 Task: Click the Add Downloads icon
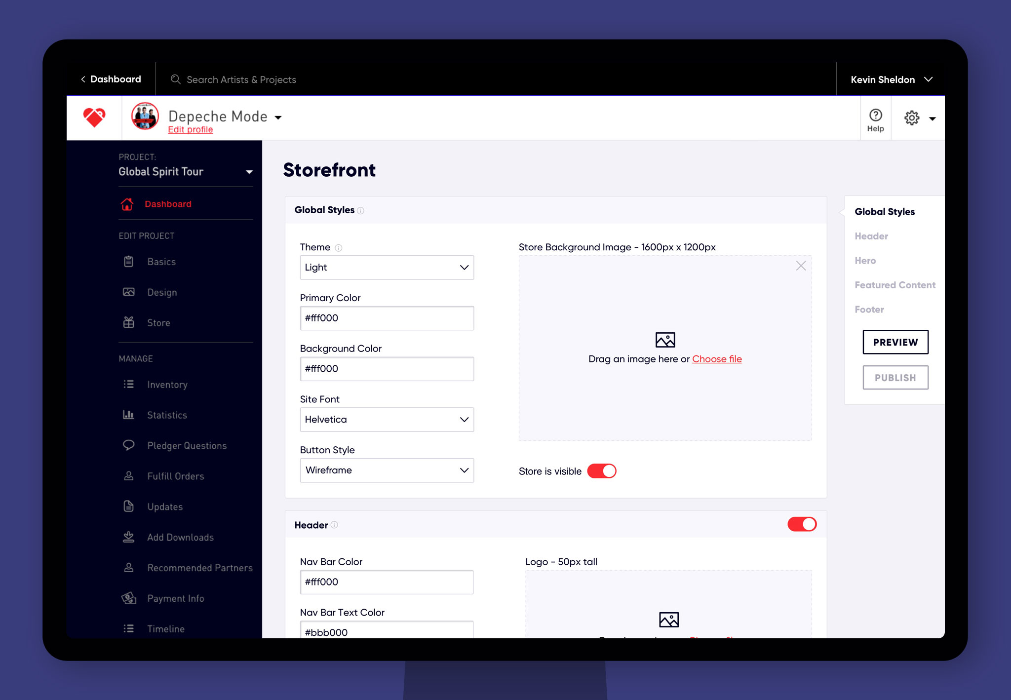click(x=127, y=537)
